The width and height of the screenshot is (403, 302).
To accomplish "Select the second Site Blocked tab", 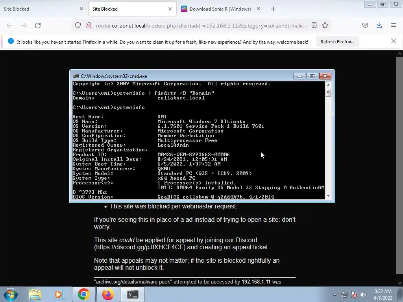I will pyautogui.click(x=133, y=9).
